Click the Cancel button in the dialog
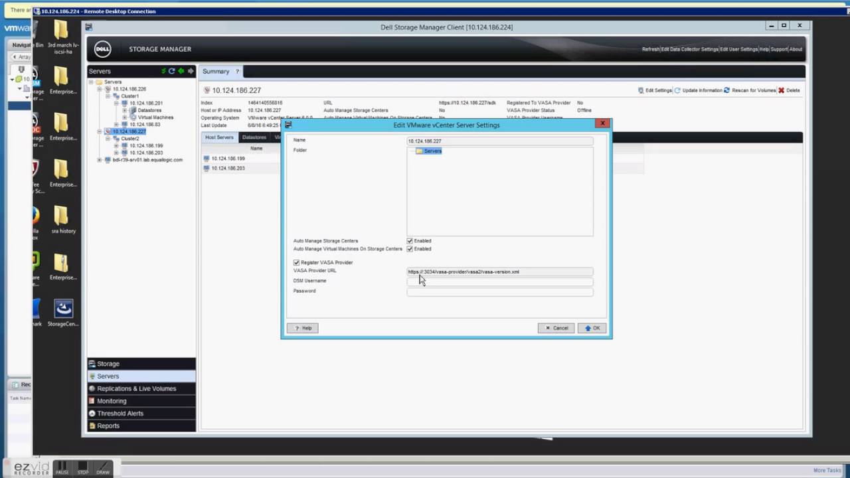 pyautogui.click(x=556, y=328)
